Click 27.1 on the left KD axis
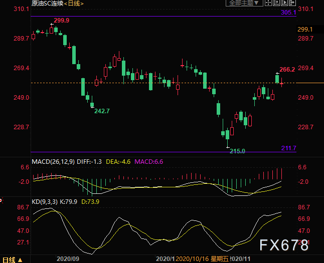 click(23, 242)
